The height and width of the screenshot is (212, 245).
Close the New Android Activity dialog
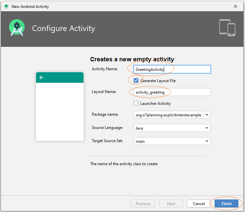[235, 6]
